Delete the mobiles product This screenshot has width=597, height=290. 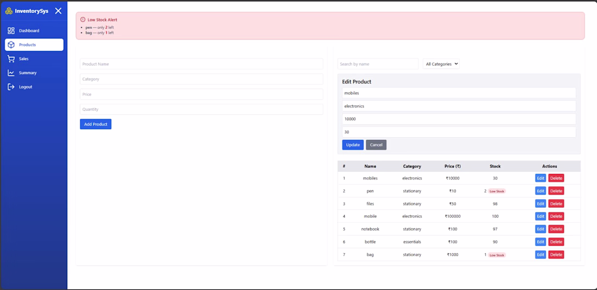(556, 178)
